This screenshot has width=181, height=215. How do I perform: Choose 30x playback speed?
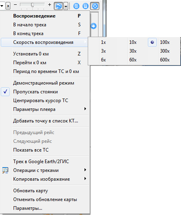(x=133, y=51)
